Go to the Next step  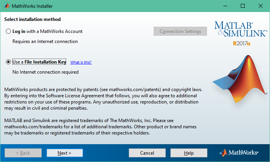point(65,153)
